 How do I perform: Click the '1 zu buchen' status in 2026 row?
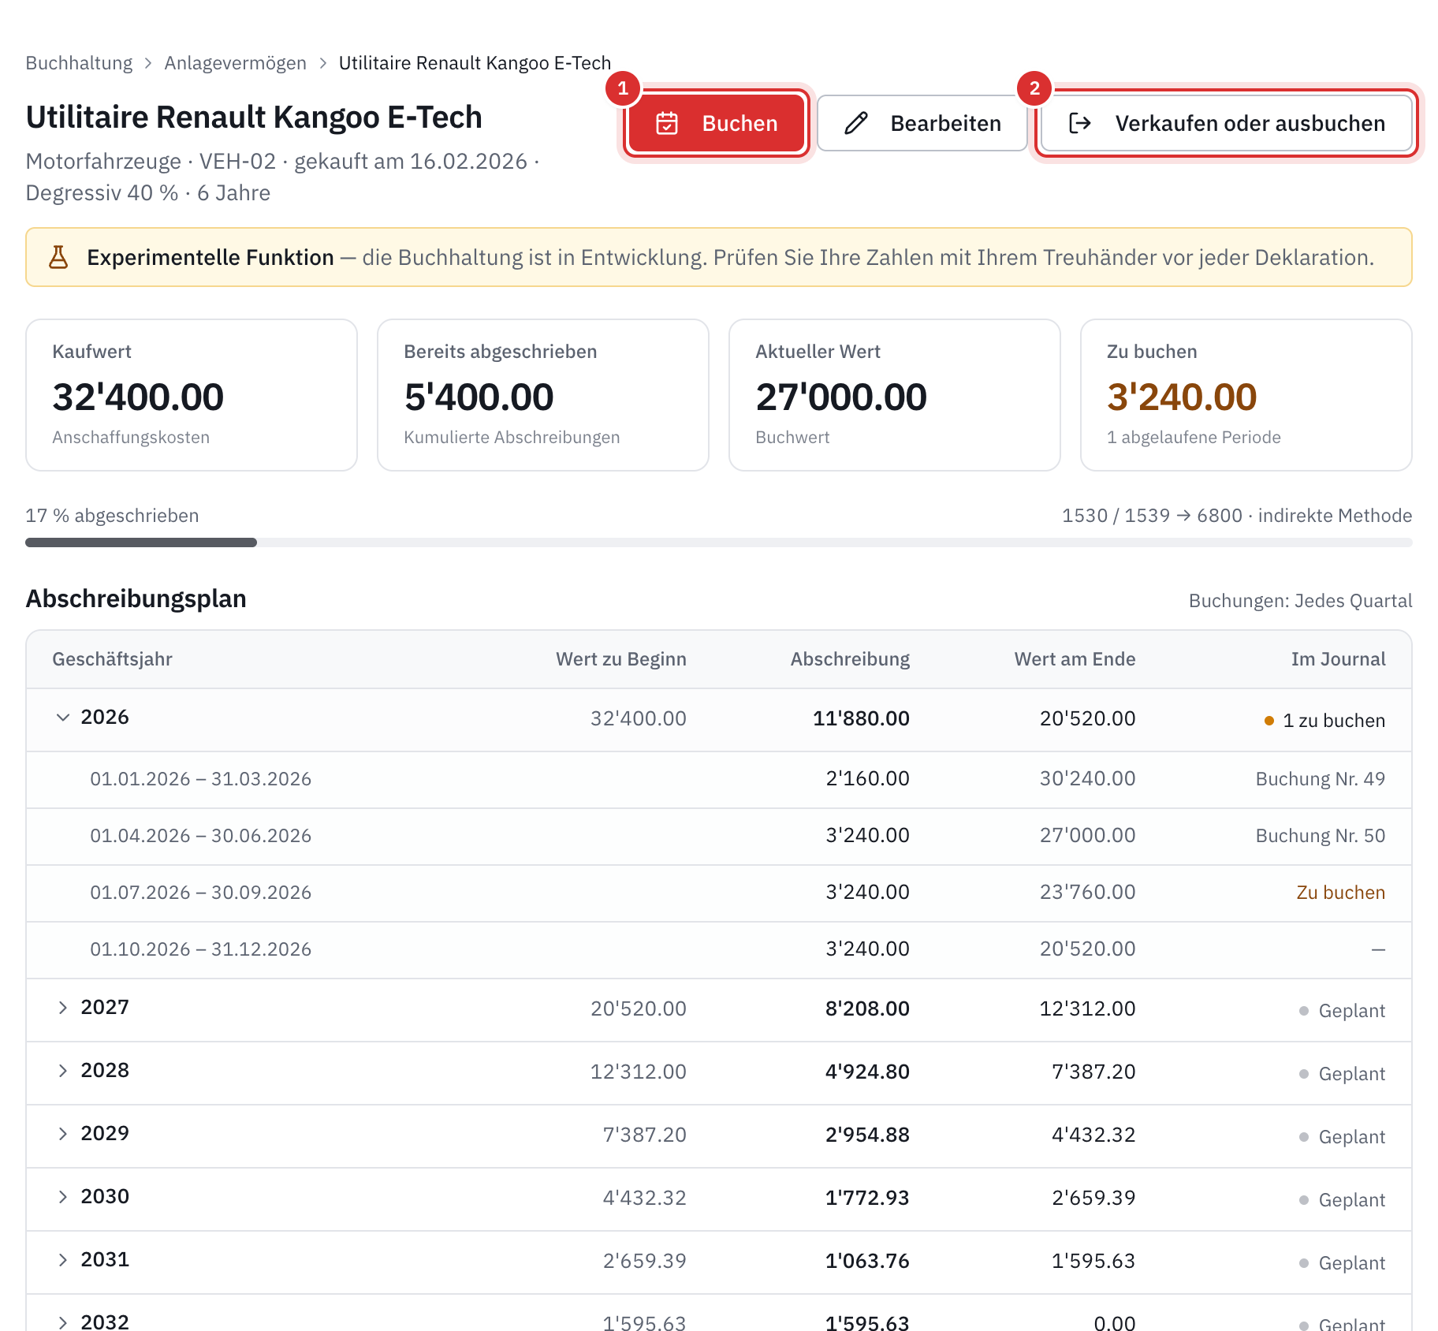click(x=1324, y=721)
